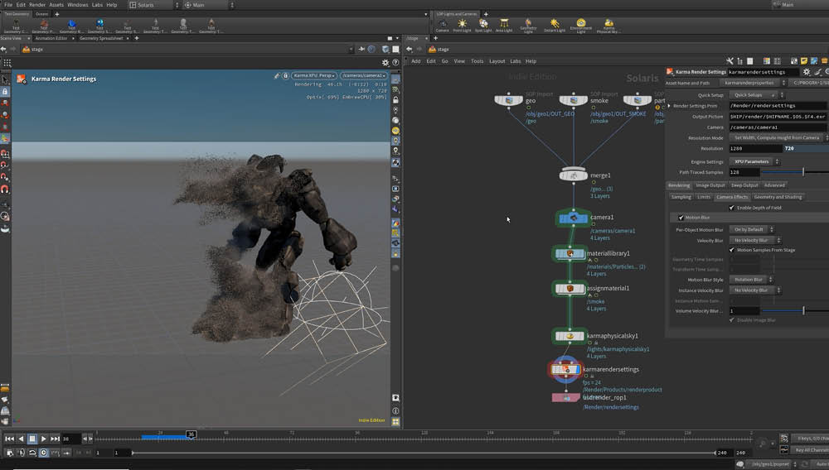Select the Spot Light shelf tool

pyautogui.click(x=483, y=25)
